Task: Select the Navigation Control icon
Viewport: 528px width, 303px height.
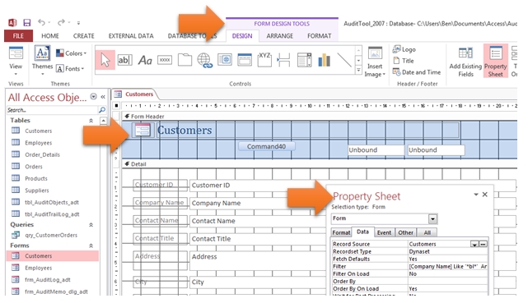Action: click(x=245, y=60)
